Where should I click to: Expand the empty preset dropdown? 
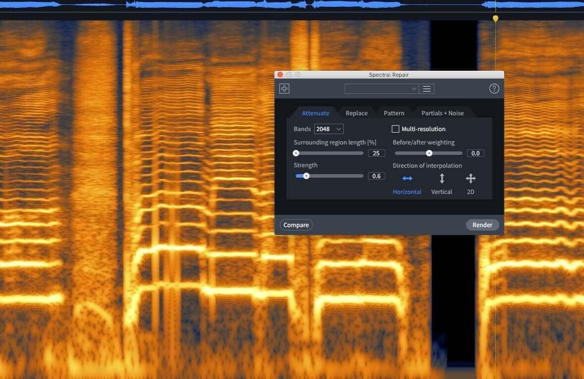click(x=381, y=89)
